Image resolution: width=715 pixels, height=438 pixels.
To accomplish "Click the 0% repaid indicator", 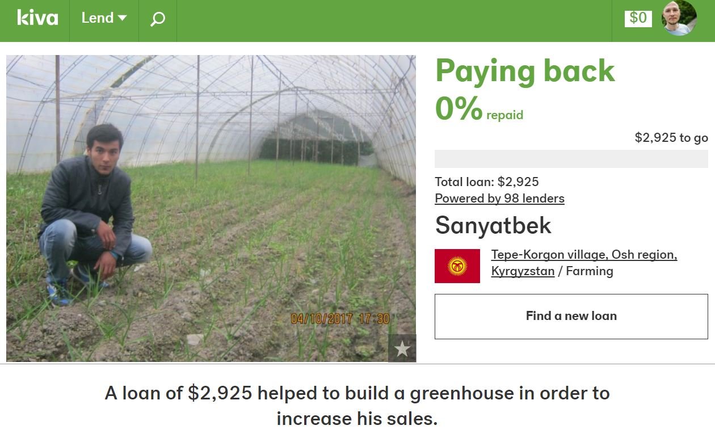I will [478, 110].
